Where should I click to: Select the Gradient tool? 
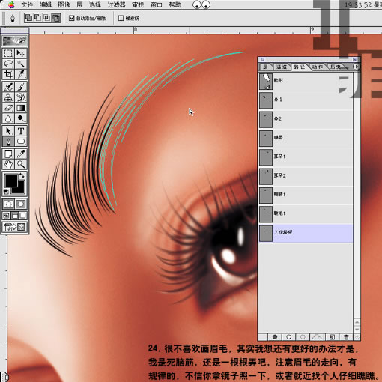point(21,108)
